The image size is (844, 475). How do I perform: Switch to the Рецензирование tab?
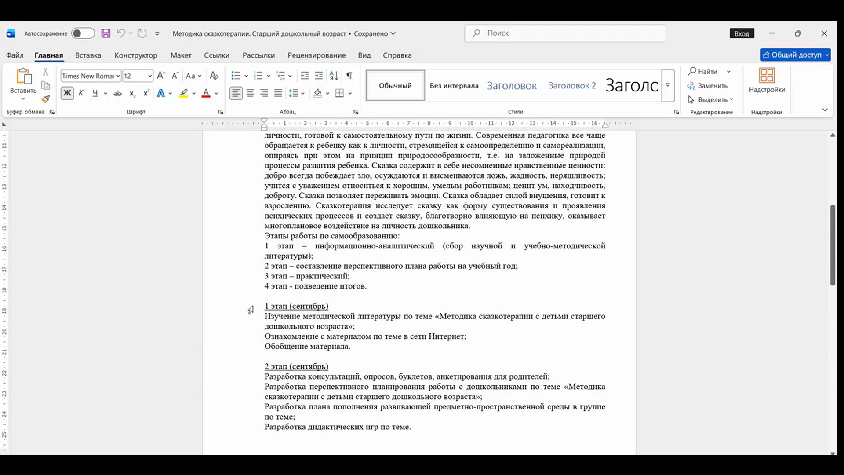pyautogui.click(x=316, y=55)
